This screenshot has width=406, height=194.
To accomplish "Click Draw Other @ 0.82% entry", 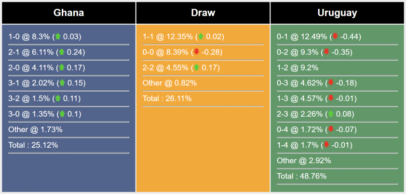I will point(203,83).
